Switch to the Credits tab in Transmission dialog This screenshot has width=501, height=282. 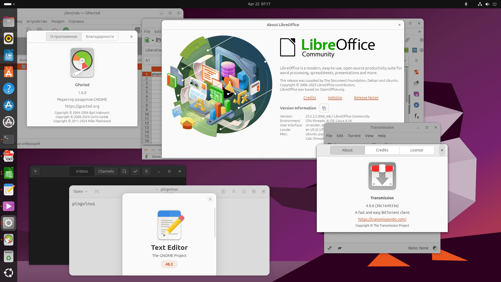click(382, 150)
